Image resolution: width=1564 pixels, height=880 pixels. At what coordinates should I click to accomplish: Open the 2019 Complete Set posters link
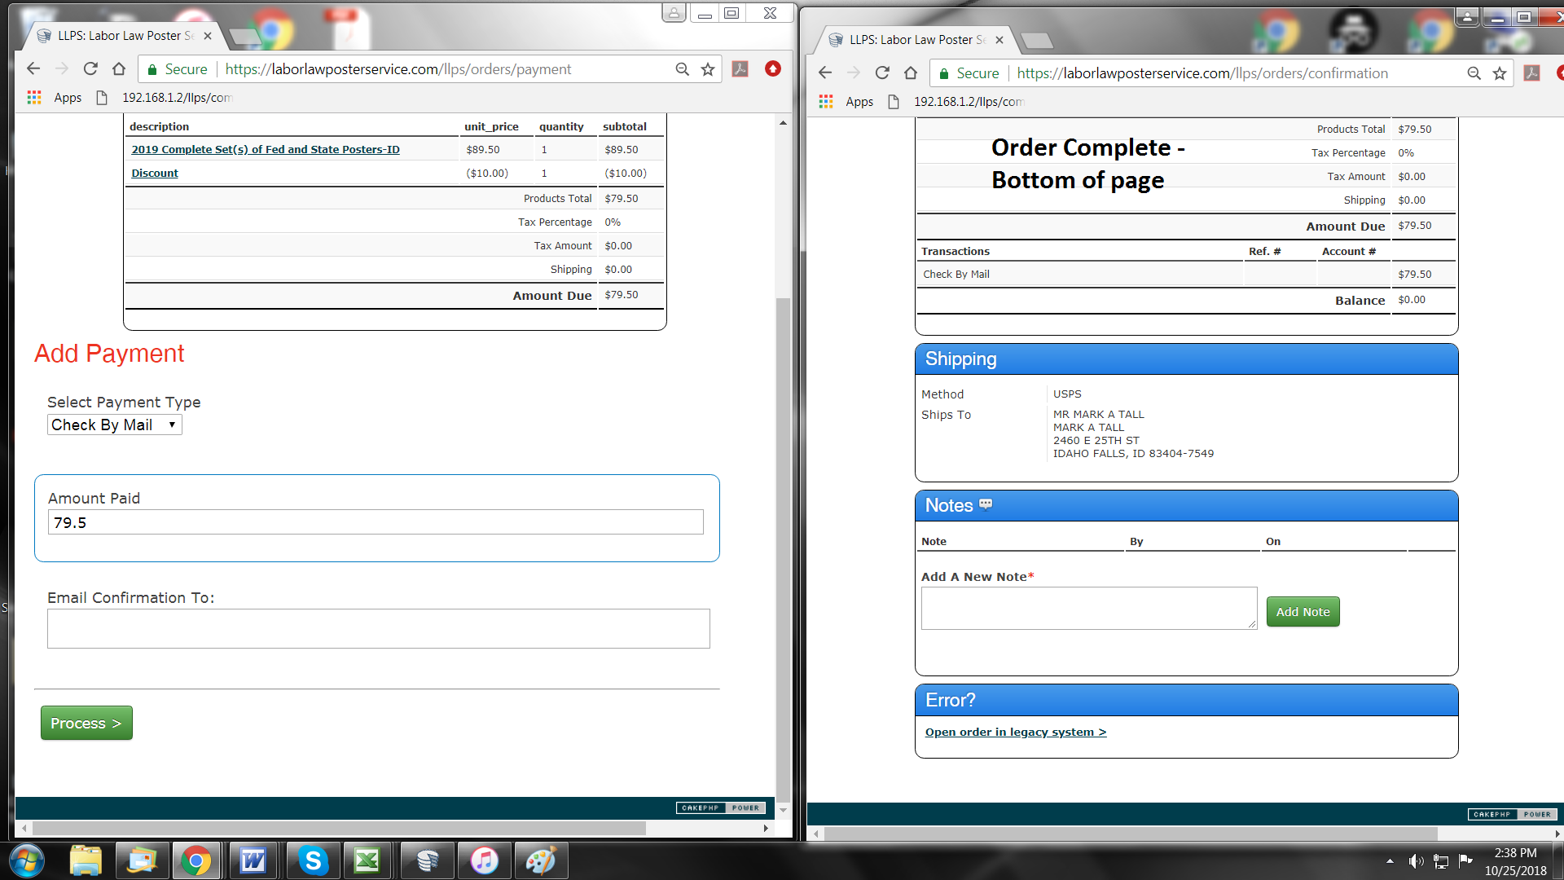[266, 149]
